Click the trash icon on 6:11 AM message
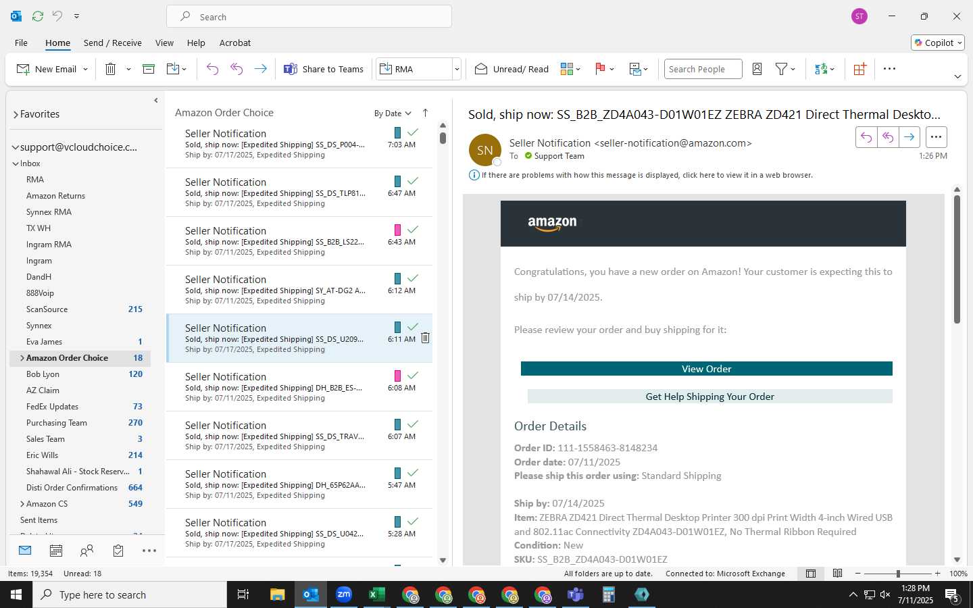973x608 pixels. [x=425, y=338]
